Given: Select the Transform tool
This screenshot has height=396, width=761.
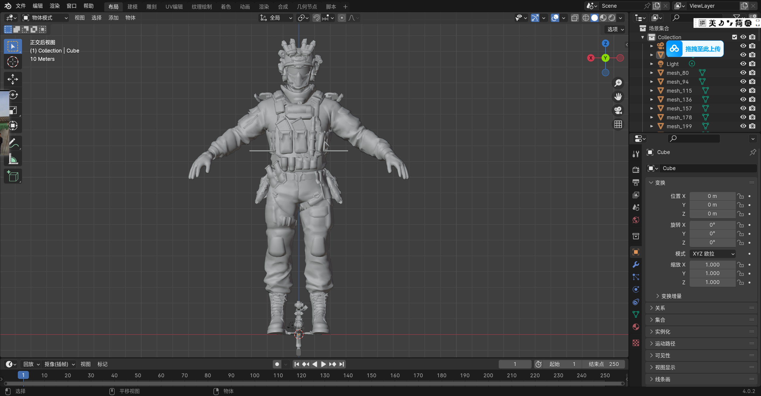Looking at the screenshot, I should (13, 126).
